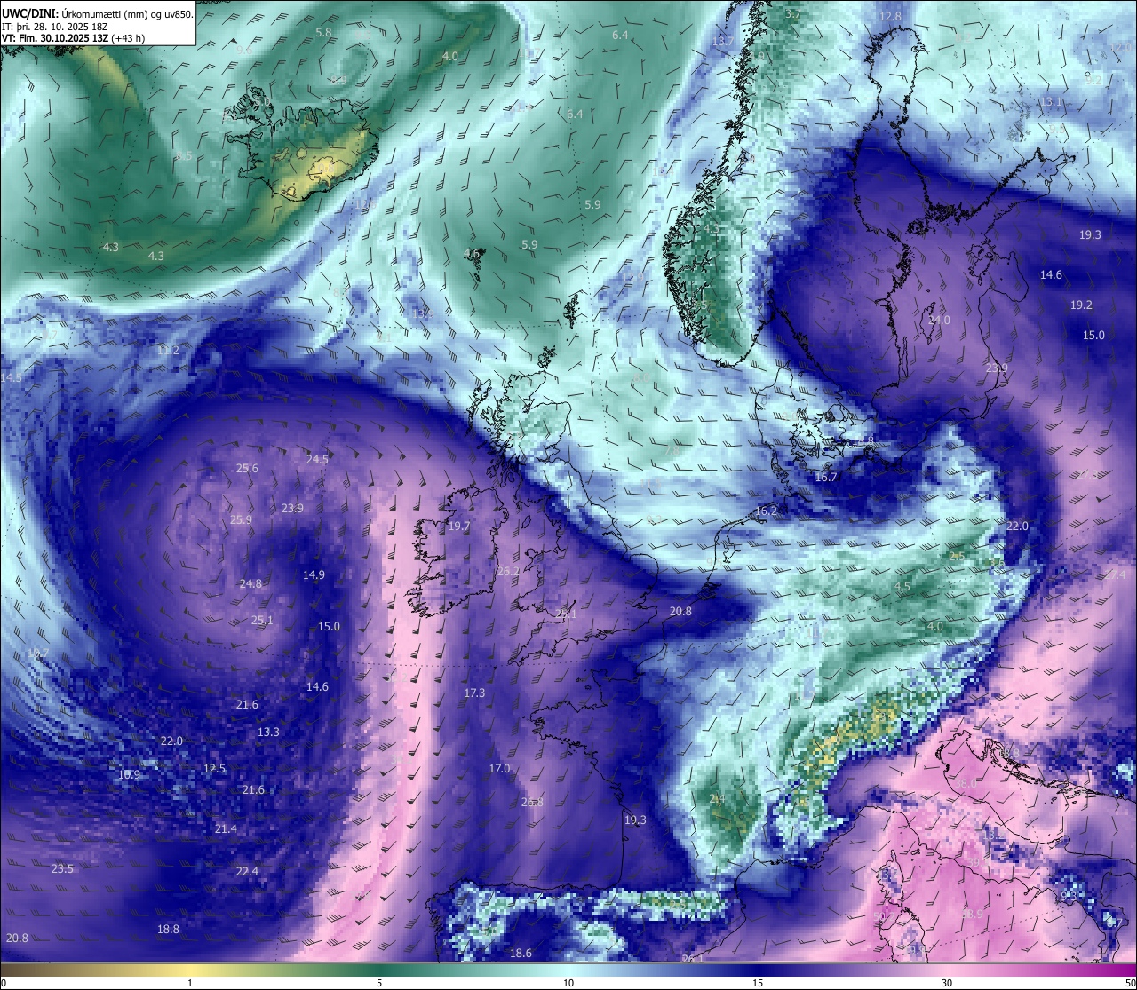Click the legend tick label 15
The image size is (1137, 990).
pyautogui.click(x=758, y=983)
